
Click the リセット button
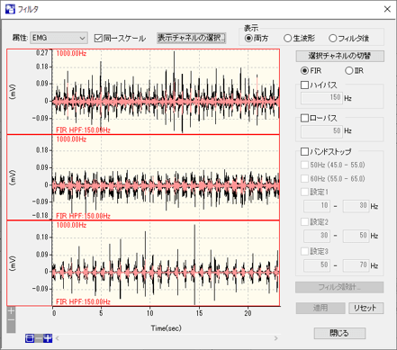(x=366, y=308)
